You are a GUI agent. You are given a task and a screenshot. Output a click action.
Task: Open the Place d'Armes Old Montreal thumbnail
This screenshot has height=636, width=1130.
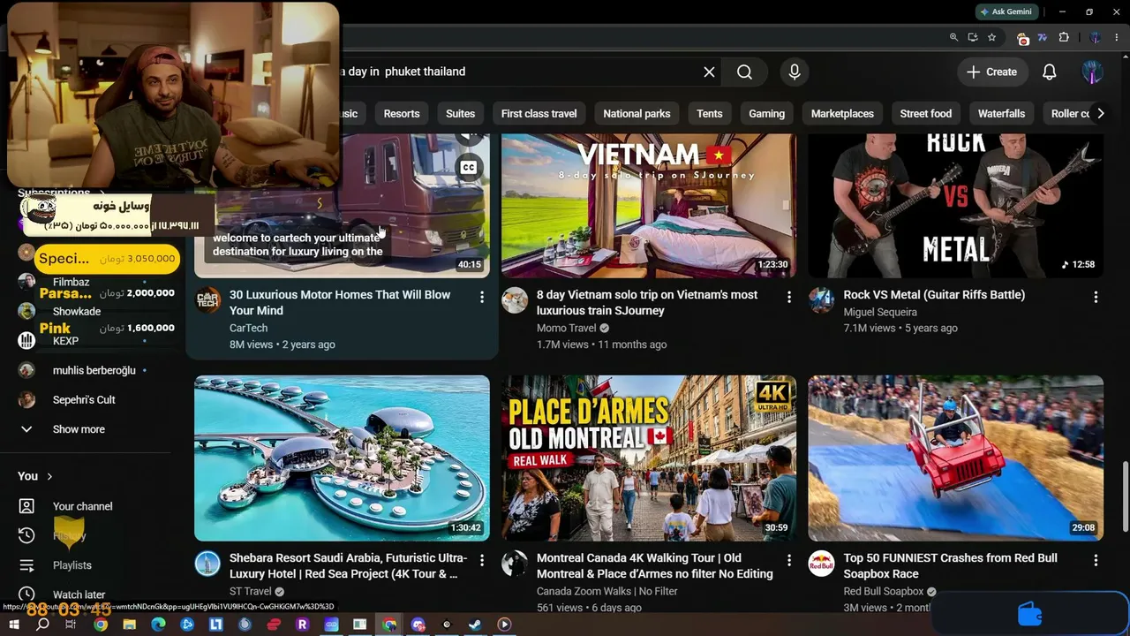[649, 458]
